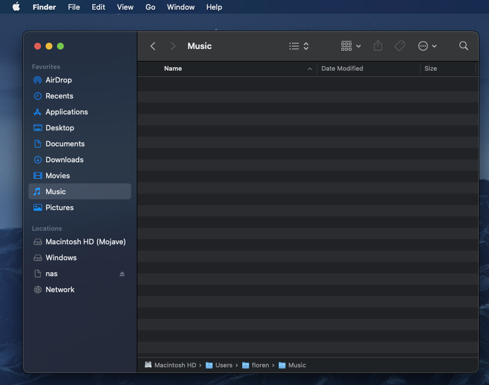Open the Action ellipsis menu
The height and width of the screenshot is (385, 489).
[427, 46]
